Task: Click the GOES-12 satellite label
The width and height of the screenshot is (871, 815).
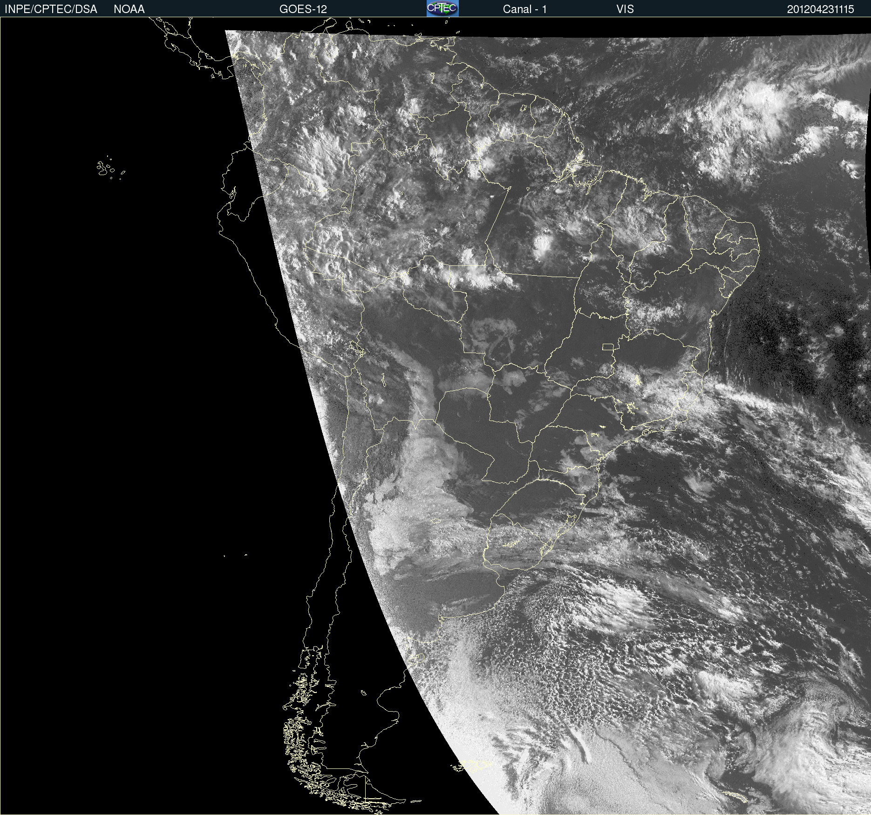Action: 303,9
